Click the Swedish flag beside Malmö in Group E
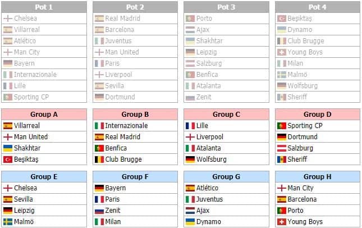This screenshot has width=362, height=228. tap(8, 222)
